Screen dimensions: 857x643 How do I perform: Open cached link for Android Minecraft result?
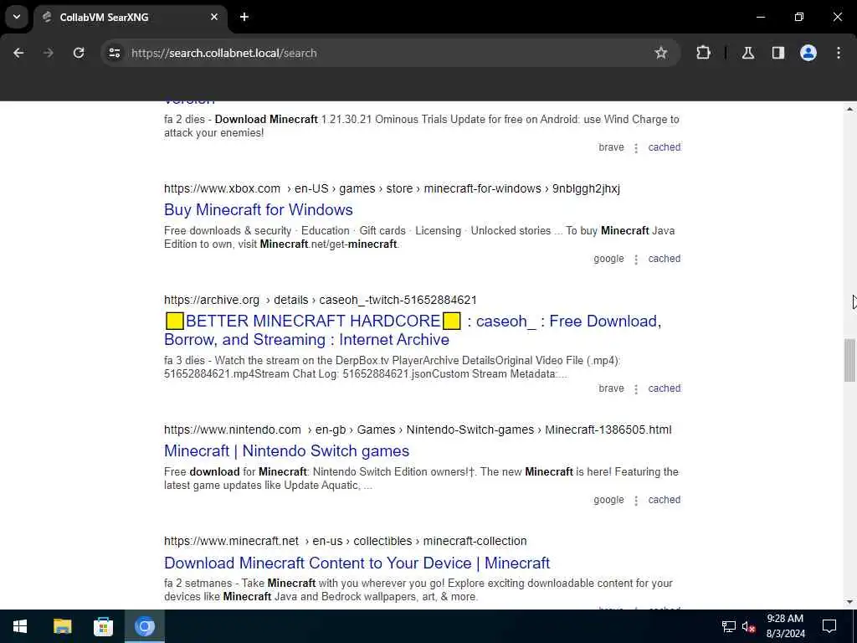click(664, 147)
